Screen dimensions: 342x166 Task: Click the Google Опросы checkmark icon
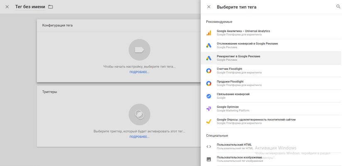pyautogui.click(x=209, y=121)
